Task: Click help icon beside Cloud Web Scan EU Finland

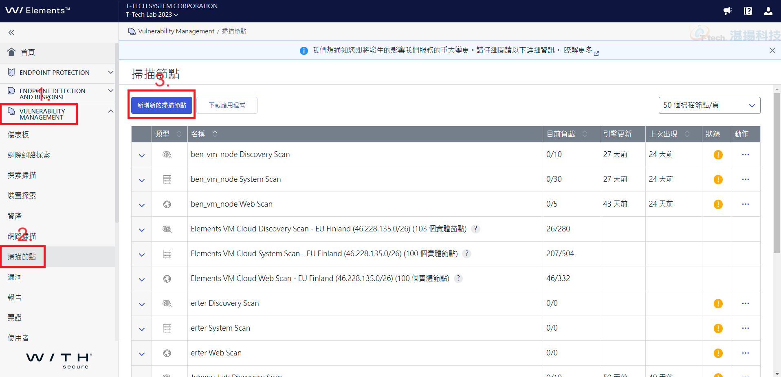Action: coord(458,279)
